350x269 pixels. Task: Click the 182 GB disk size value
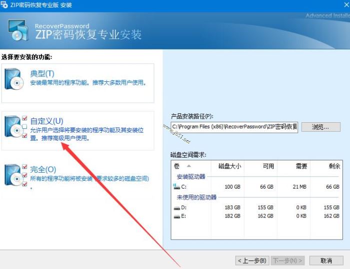click(x=232, y=216)
